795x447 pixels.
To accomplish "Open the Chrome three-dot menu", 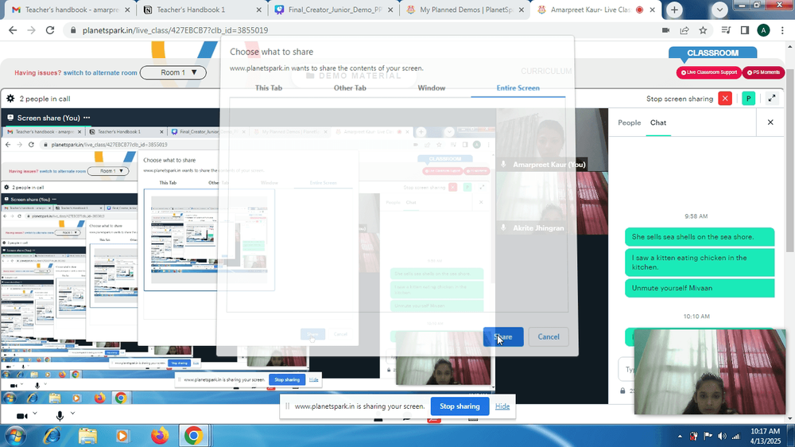I will click(x=782, y=30).
